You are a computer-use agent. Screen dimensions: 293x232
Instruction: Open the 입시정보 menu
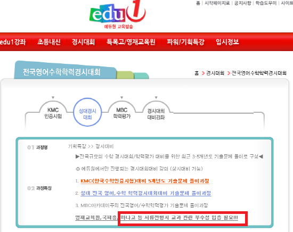(227, 42)
